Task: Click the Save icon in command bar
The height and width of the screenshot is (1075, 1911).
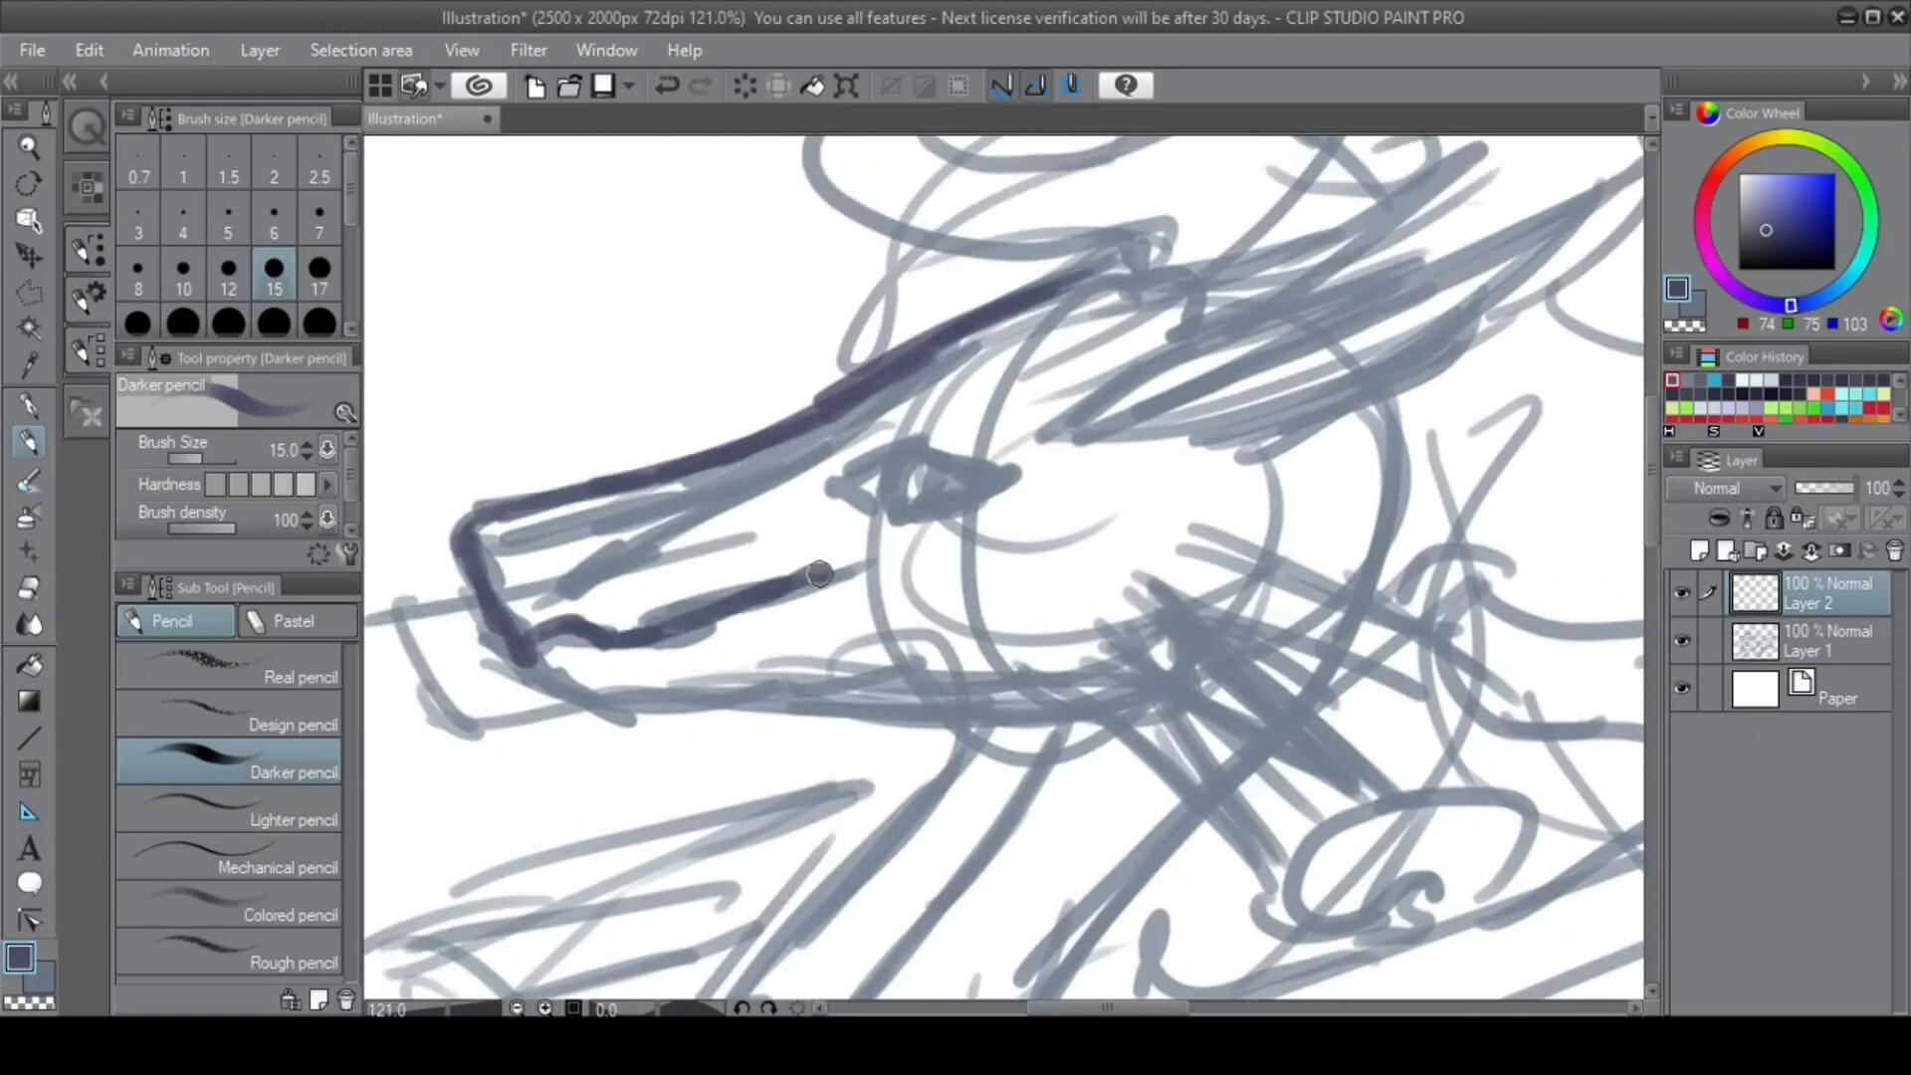Action: (x=603, y=86)
